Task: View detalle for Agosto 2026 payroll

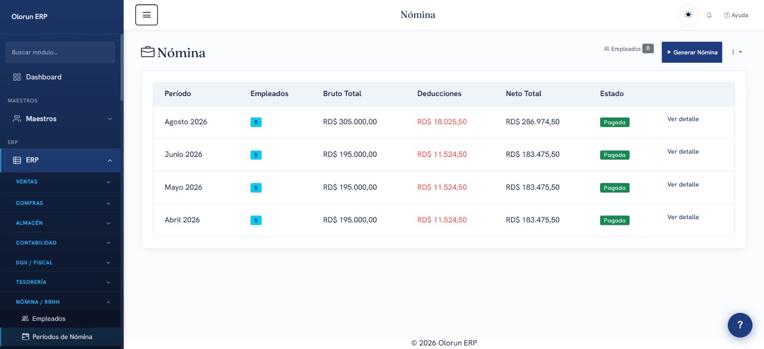Action: (x=683, y=119)
